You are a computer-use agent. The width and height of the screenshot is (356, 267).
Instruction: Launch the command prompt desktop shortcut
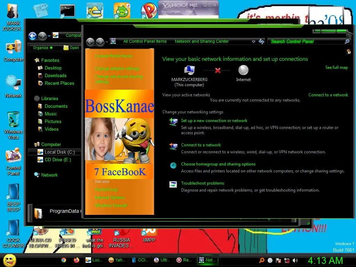[x=67, y=11]
